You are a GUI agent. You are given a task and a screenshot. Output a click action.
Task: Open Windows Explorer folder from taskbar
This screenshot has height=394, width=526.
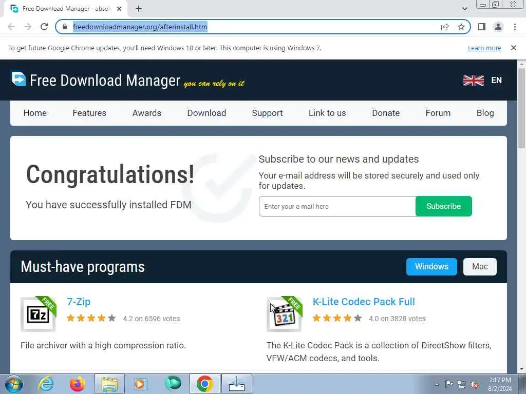click(x=109, y=384)
